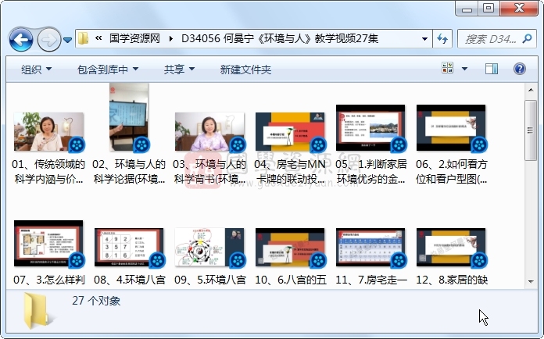Select video 11、7.房宅走一 thumbnail

coord(370,247)
